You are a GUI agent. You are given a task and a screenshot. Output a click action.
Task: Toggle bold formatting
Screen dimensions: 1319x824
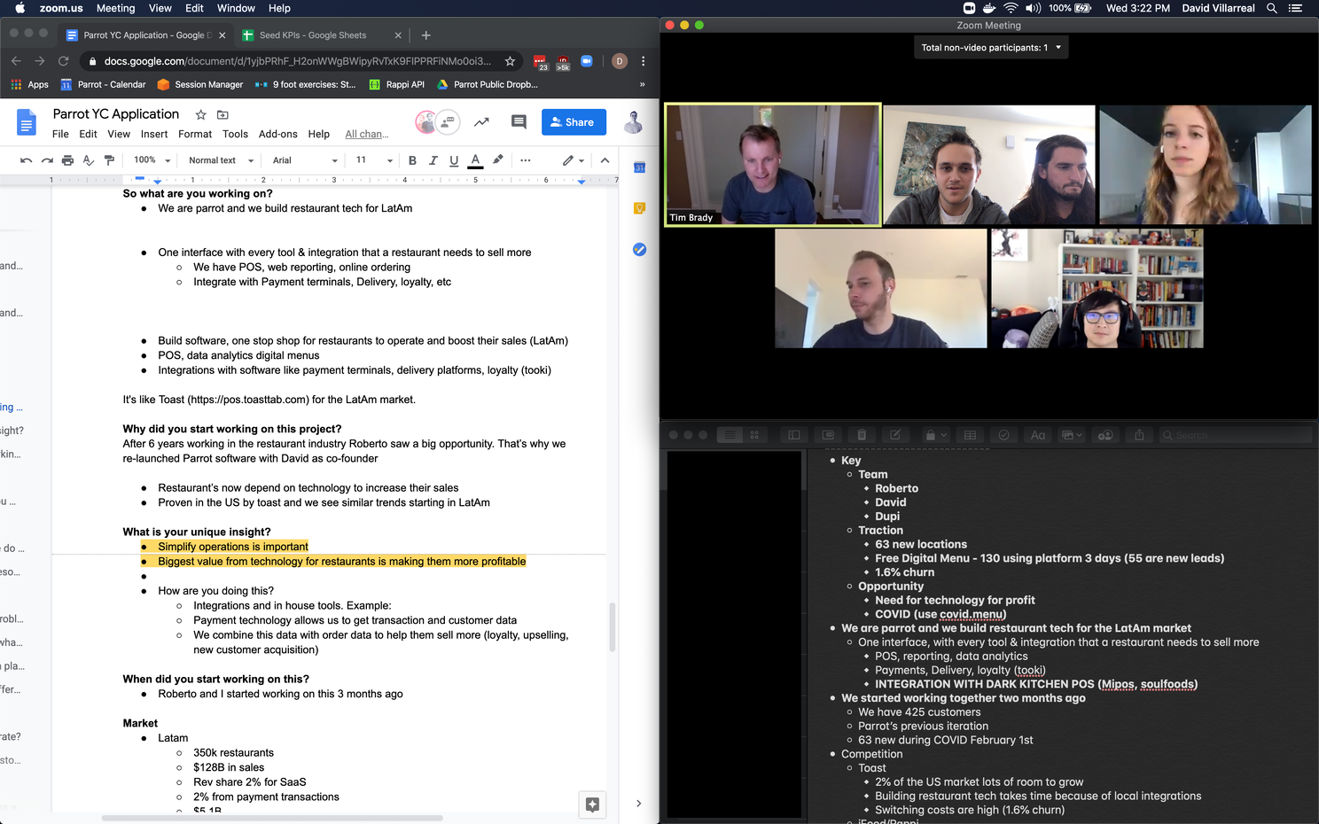pyautogui.click(x=412, y=160)
